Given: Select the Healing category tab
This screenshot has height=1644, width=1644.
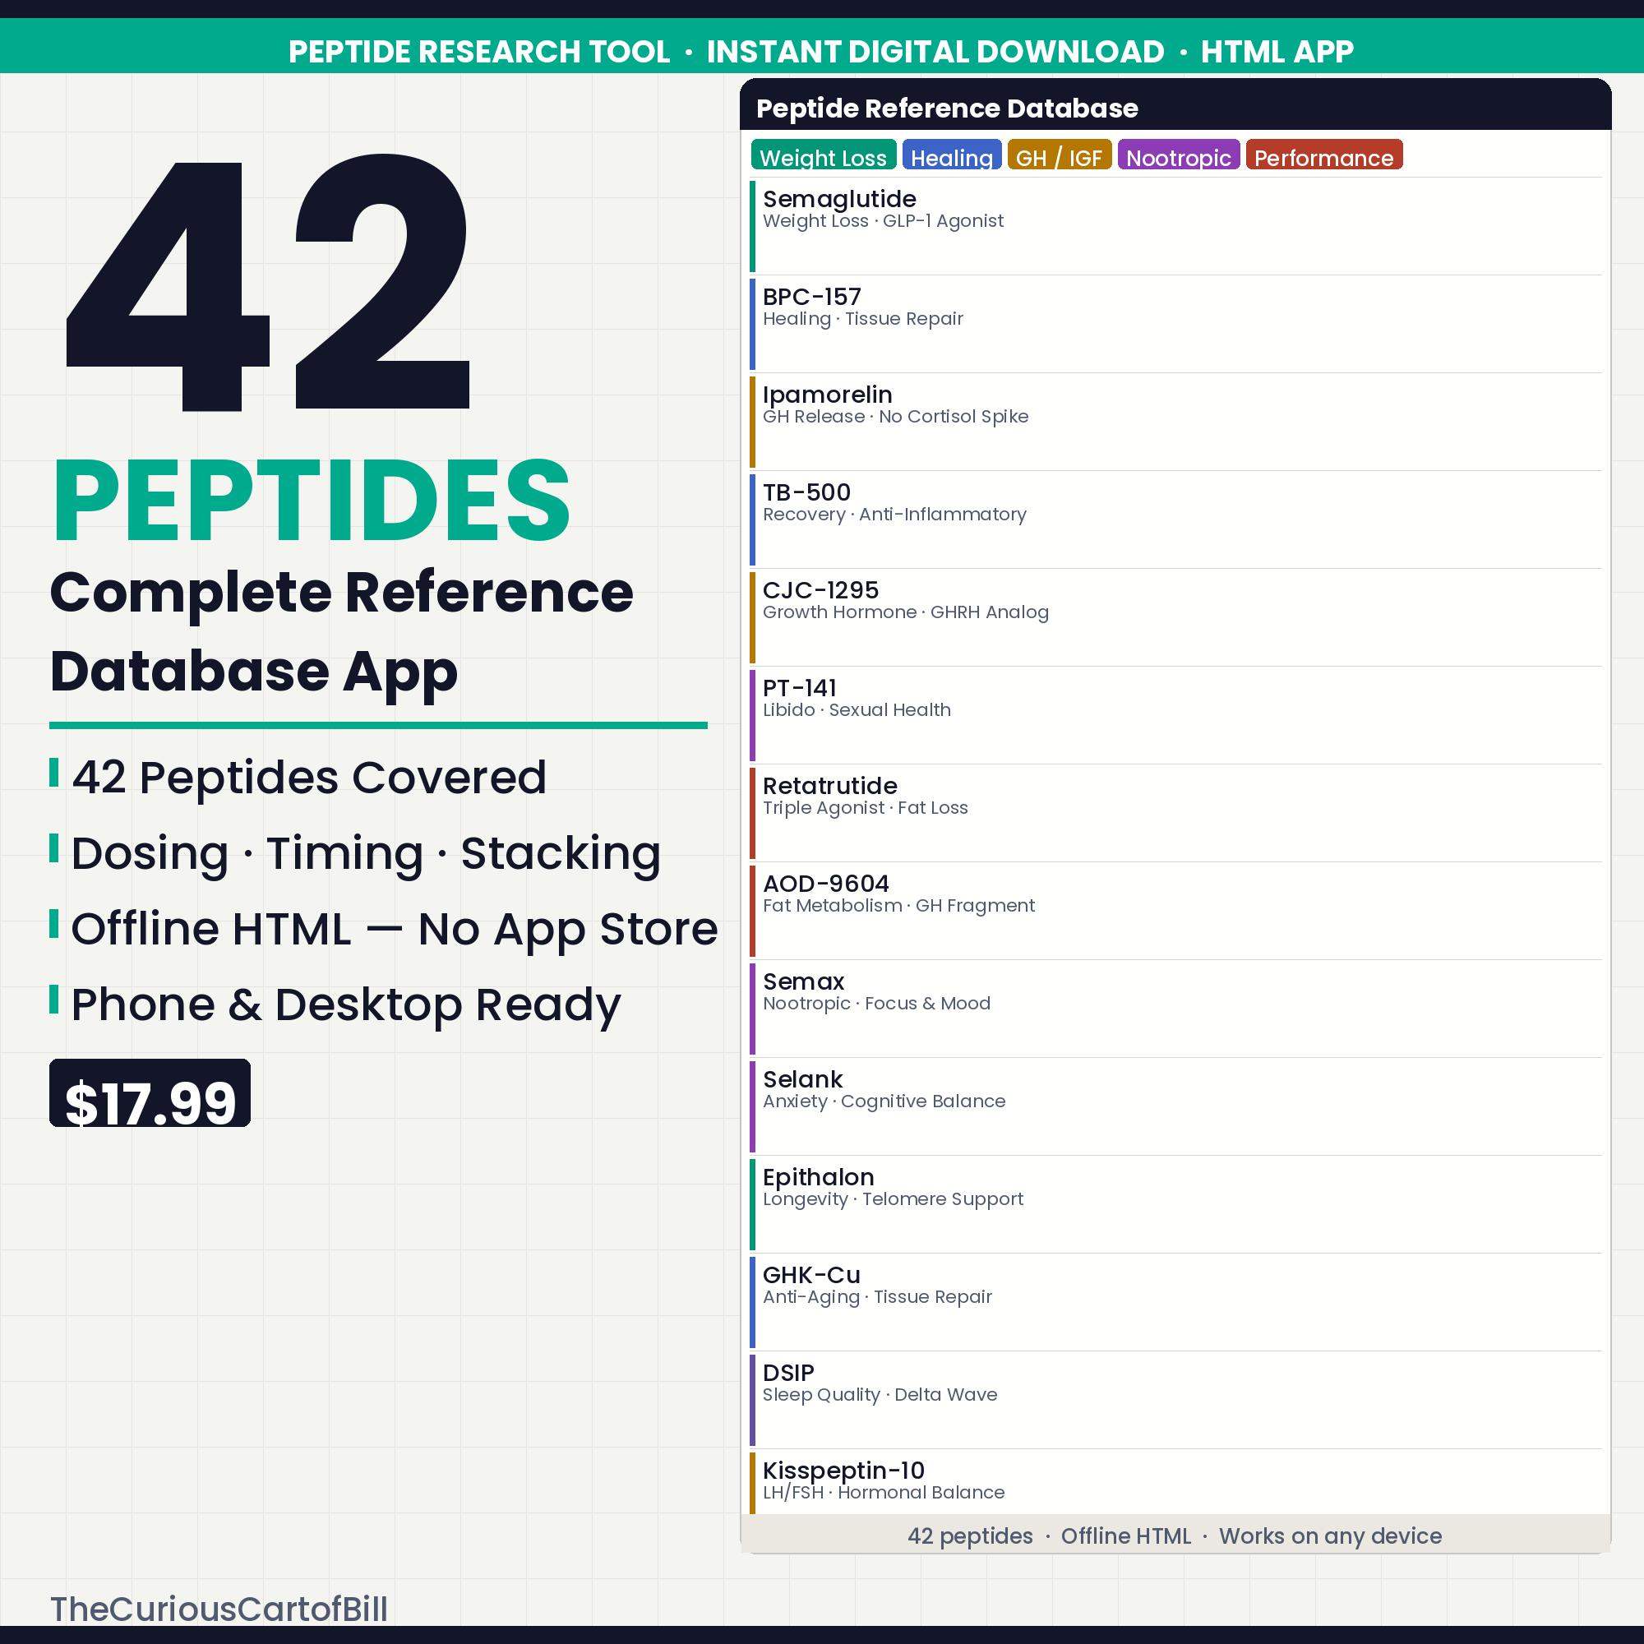Looking at the screenshot, I should click(x=951, y=155).
